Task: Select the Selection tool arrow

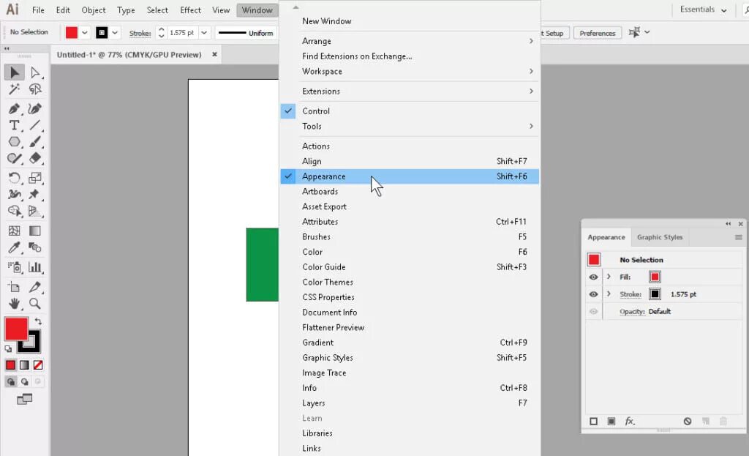Action: click(x=15, y=72)
